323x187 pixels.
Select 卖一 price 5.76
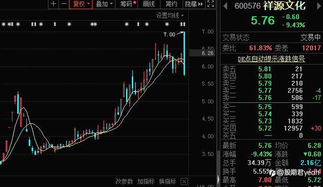(265, 98)
